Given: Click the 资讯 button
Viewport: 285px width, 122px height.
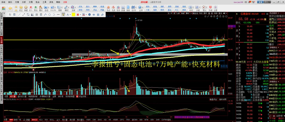Looking at the screenshot, I should (80, 7).
